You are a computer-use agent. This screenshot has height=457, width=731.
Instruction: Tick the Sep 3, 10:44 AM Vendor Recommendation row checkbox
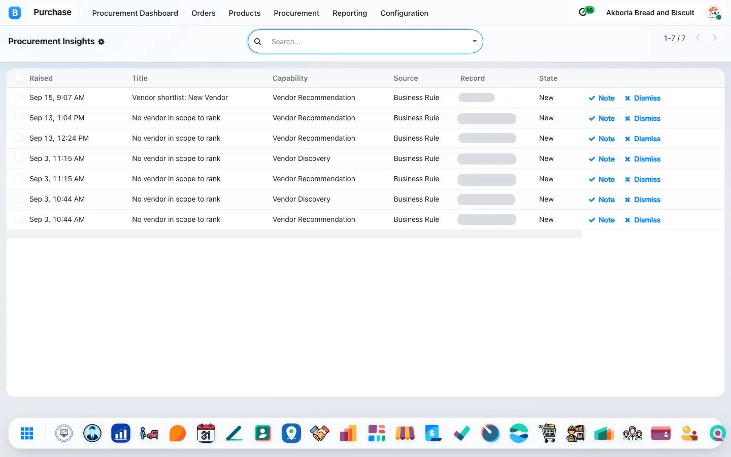[19, 219]
